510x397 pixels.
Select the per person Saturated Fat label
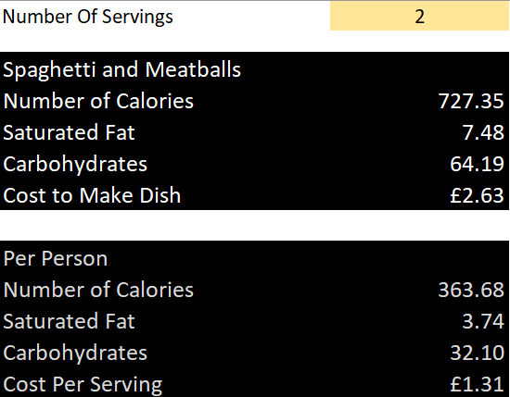pyautogui.click(x=69, y=321)
